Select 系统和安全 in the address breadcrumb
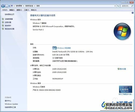This screenshot has height=112, width=135. click(x=29, y=6)
